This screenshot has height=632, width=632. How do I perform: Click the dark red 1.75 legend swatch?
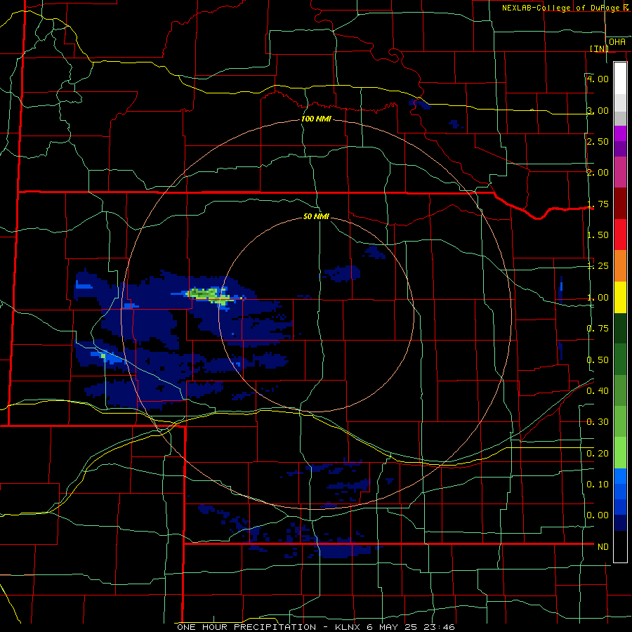click(620, 204)
